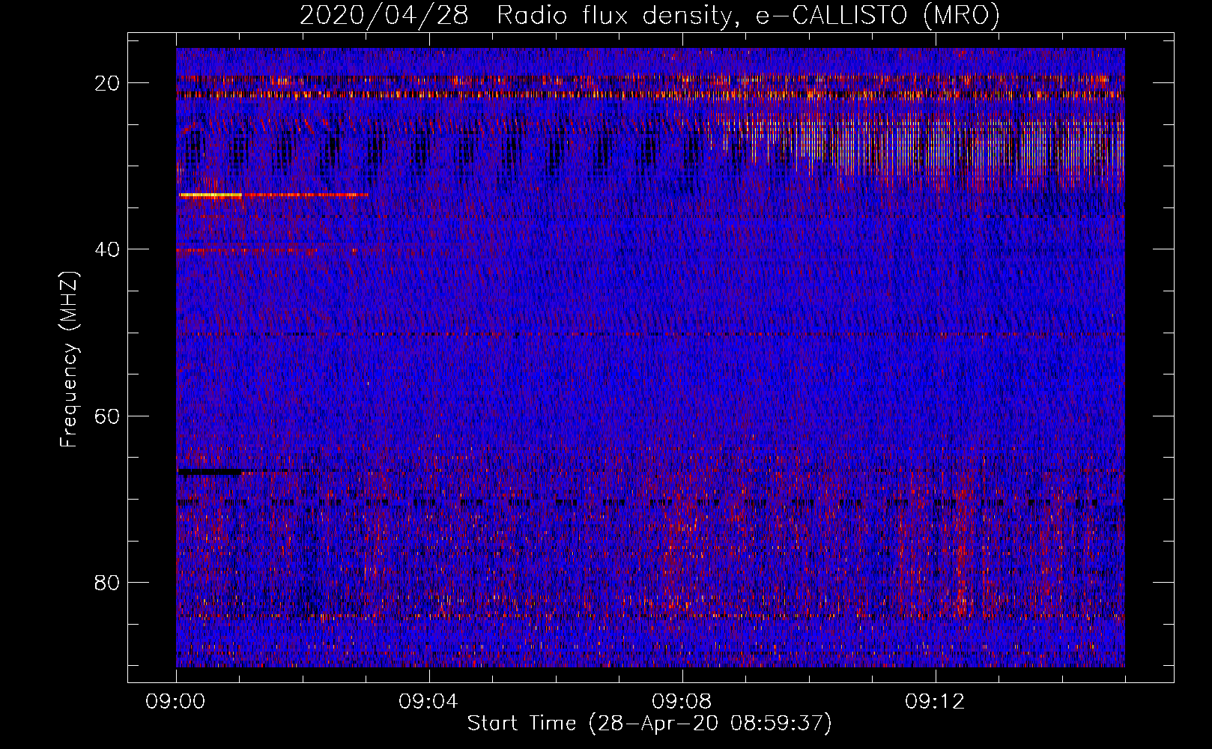Click the '60' frequency tick label
The image size is (1212, 749).
pos(108,416)
